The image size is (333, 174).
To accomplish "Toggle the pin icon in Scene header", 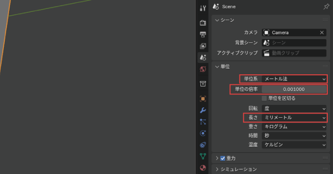I will (326, 7).
